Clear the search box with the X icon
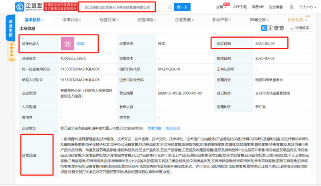 [x=170, y=7]
